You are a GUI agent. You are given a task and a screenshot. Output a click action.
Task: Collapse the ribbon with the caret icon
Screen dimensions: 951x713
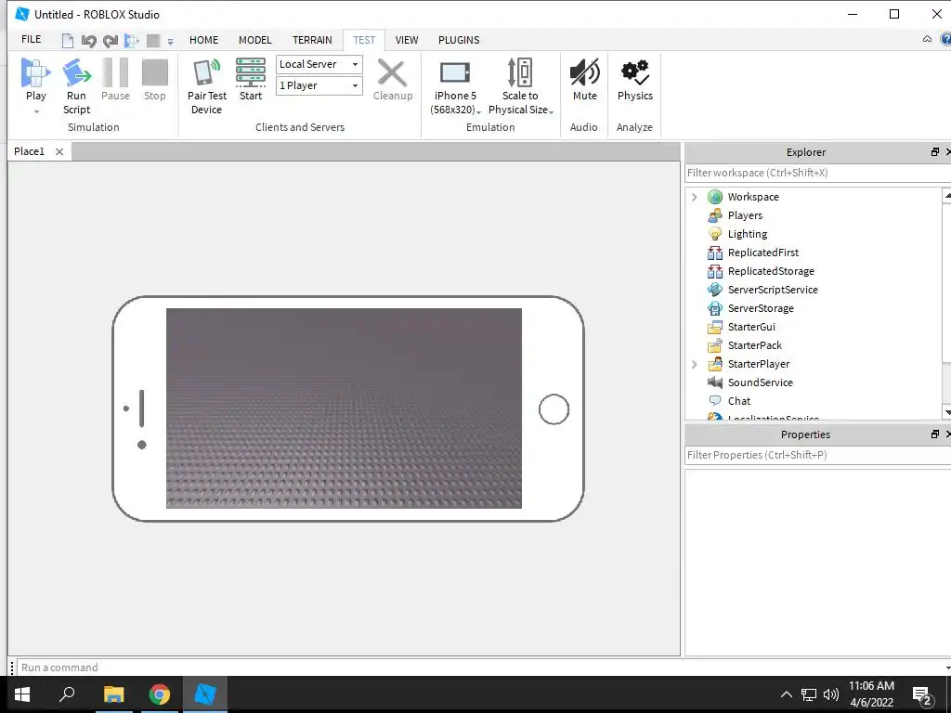[927, 39]
